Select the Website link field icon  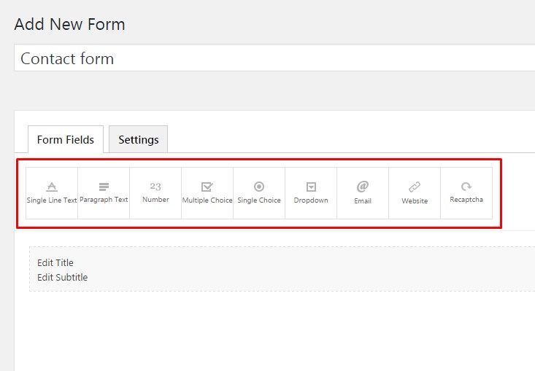pos(415,187)
